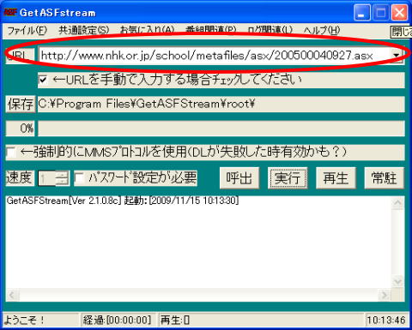
Task: Uncheck the manual URL entry checkbox
Action: pos(43,80)
